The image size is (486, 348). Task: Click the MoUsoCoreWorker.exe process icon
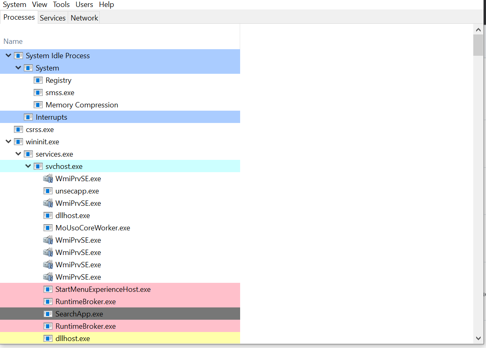click(48, 227)
